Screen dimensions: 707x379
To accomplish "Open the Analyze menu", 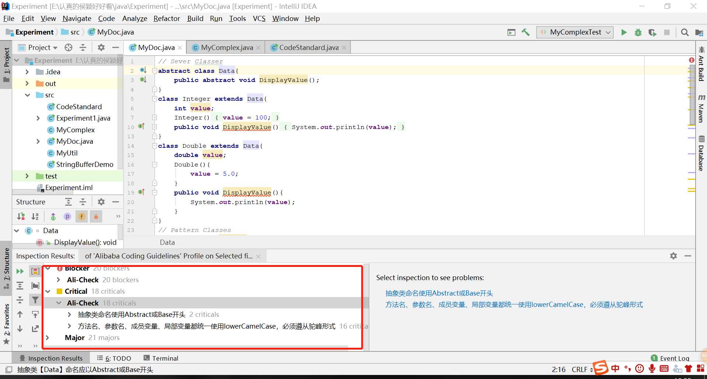I will point(134,18).
